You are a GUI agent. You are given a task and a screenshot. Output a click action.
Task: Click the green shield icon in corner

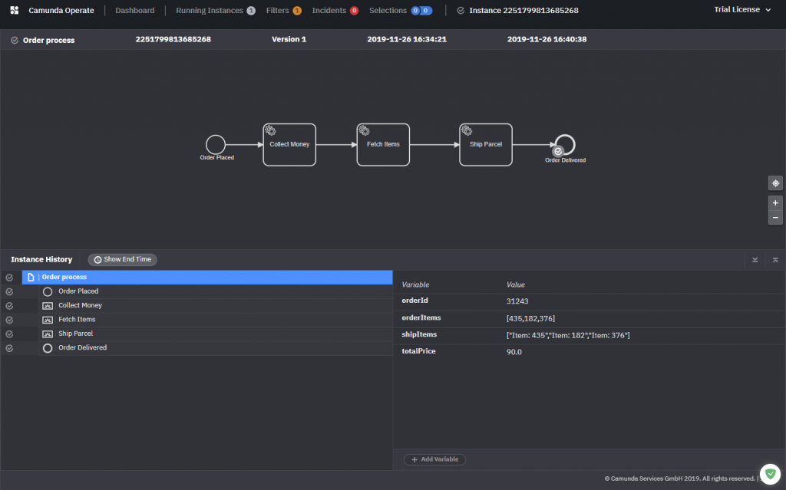(771, 473)
